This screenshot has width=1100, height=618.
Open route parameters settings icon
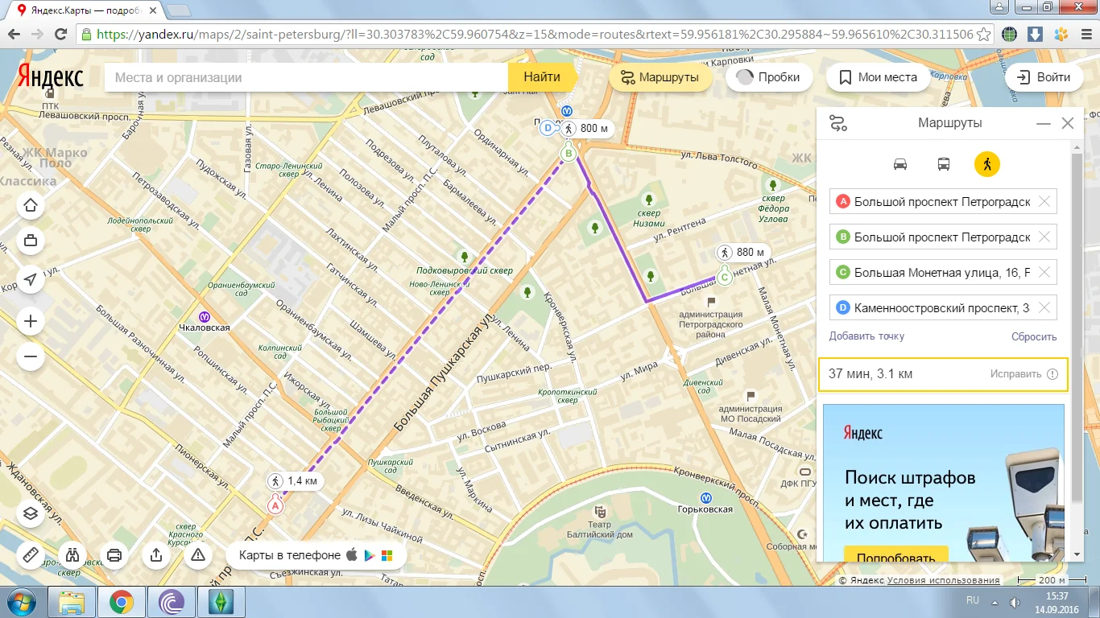pos(838,124)
